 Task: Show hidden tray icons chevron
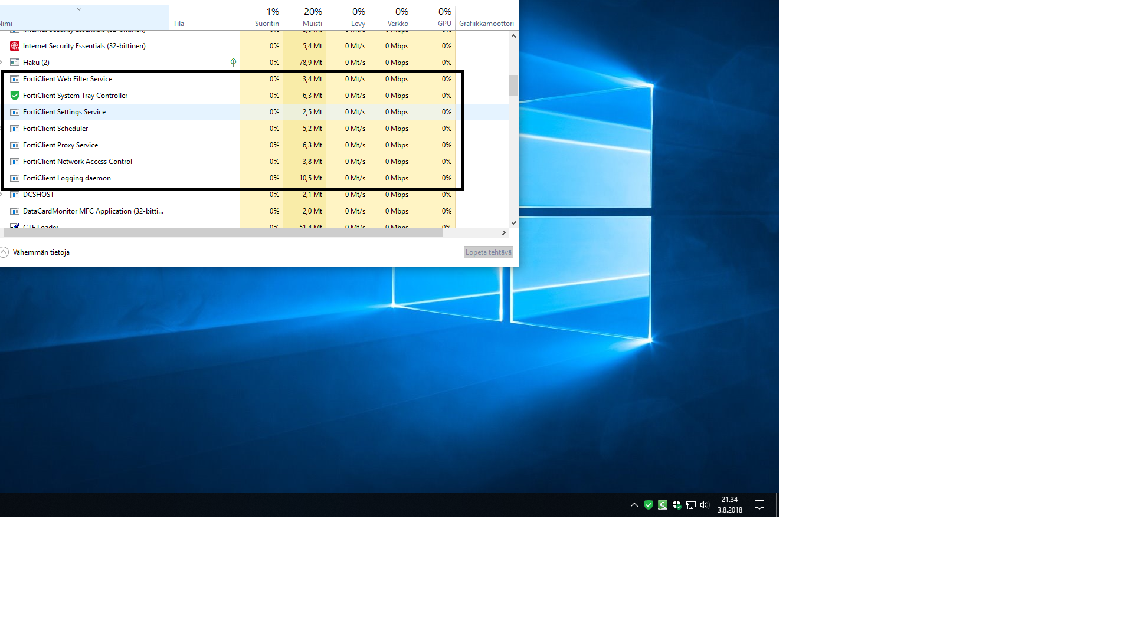point(634,505)
